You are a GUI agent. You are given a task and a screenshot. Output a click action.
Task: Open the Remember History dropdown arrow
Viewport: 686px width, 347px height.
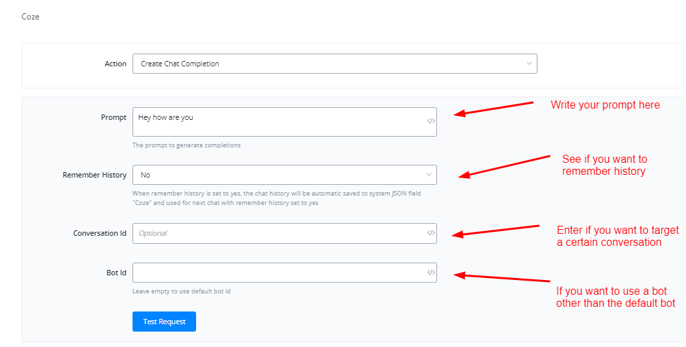point(428,175)
